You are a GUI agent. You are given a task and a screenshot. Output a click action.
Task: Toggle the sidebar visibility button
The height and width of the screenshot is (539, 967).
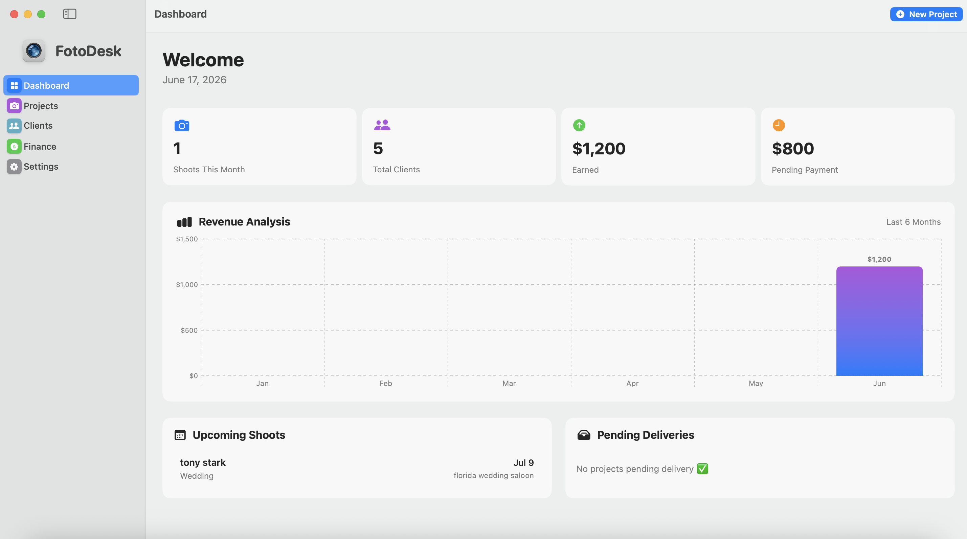coord(69,14)
